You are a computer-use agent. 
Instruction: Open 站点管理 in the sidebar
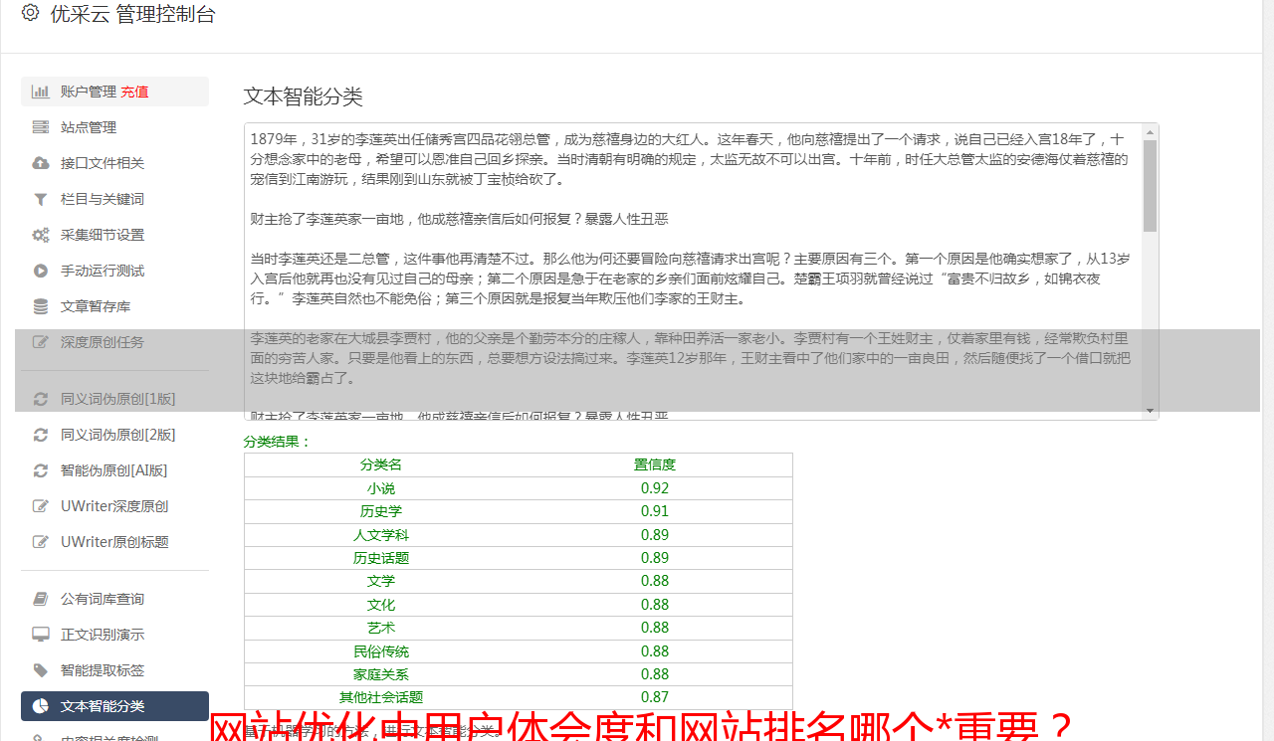pos(114,127)
